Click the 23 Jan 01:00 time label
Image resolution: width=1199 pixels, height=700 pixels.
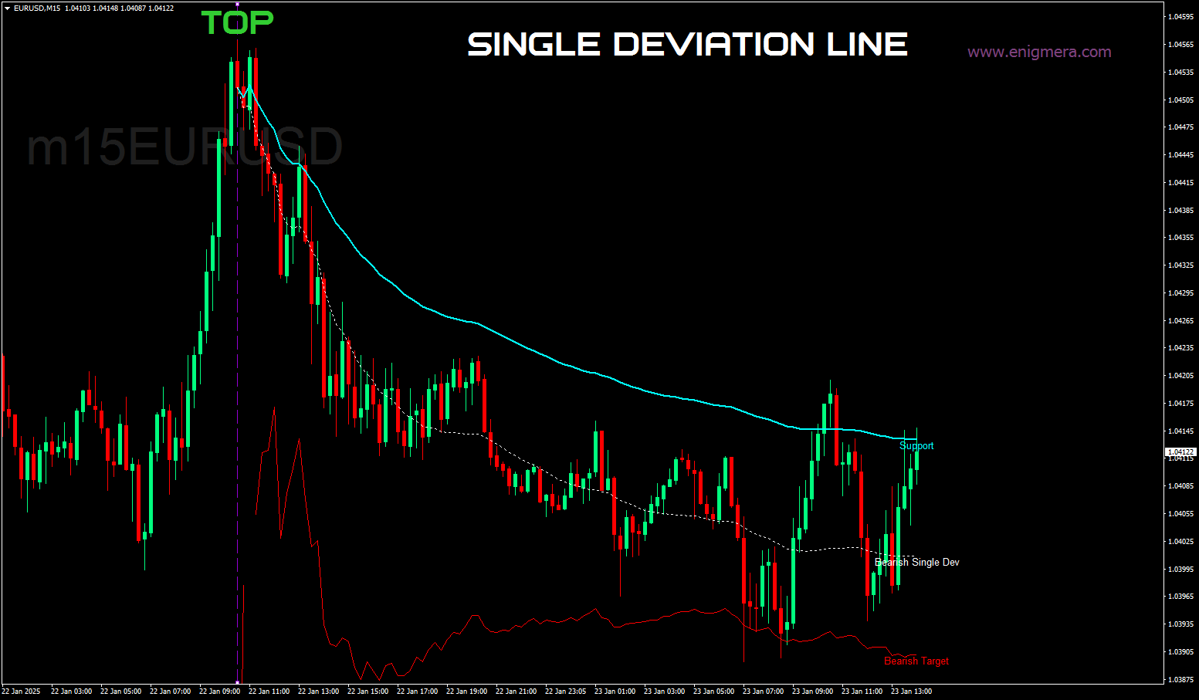(x=615, y=692)
